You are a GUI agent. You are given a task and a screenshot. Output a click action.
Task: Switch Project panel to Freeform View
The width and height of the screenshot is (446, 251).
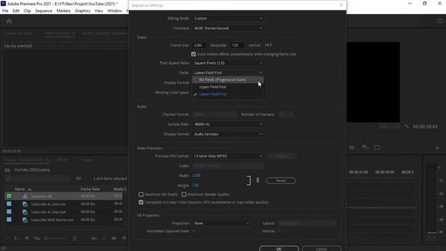(37, 238)
